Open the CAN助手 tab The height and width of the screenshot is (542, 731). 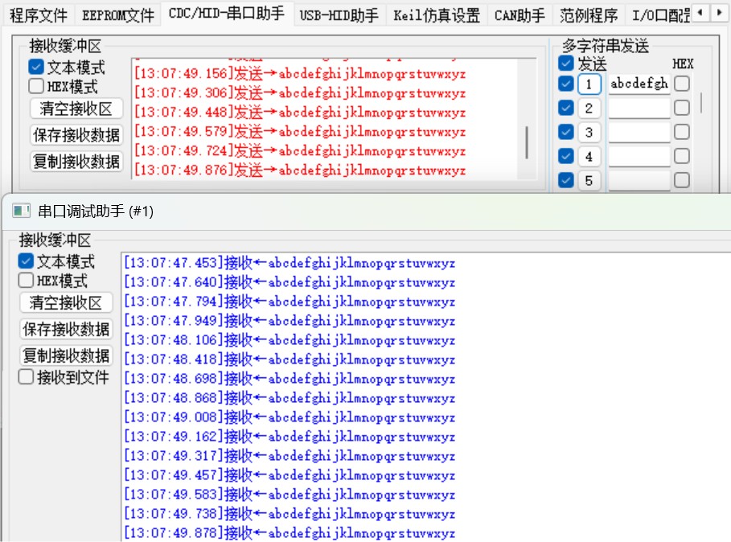[520, 15]
